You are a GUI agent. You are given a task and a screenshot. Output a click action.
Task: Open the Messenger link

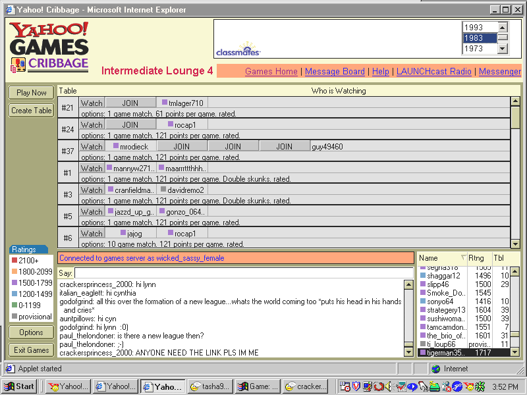[x=500, y=71]
